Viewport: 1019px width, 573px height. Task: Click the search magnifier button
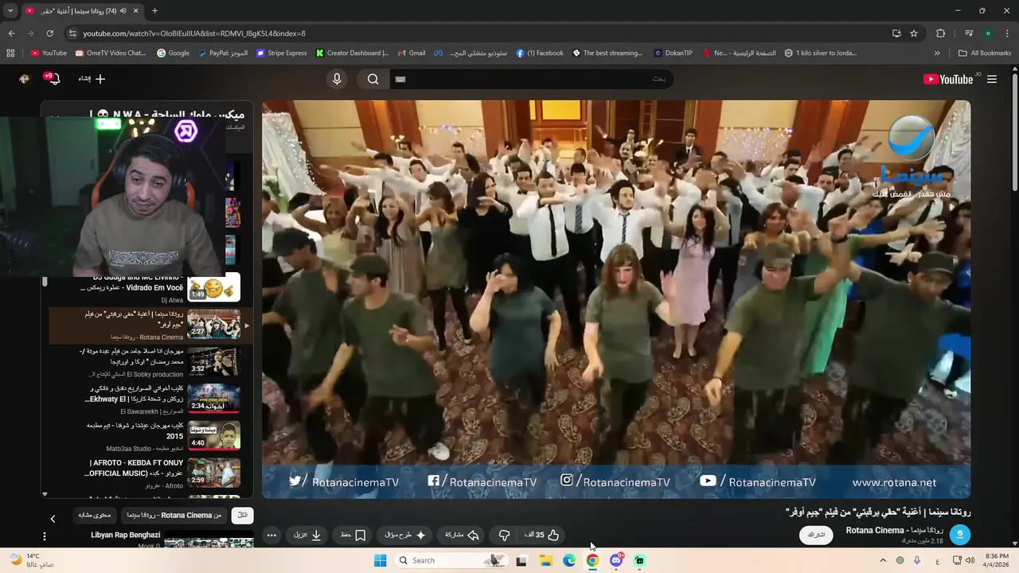click(373, 79)
